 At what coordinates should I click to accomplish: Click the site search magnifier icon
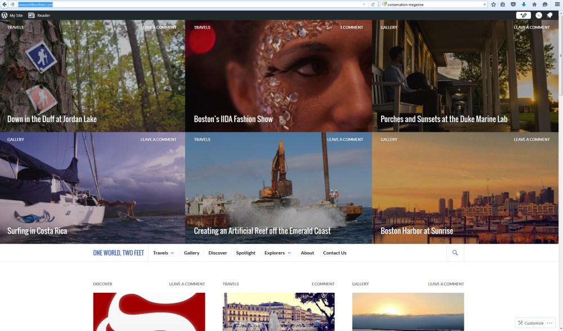[x=455, y=253]
